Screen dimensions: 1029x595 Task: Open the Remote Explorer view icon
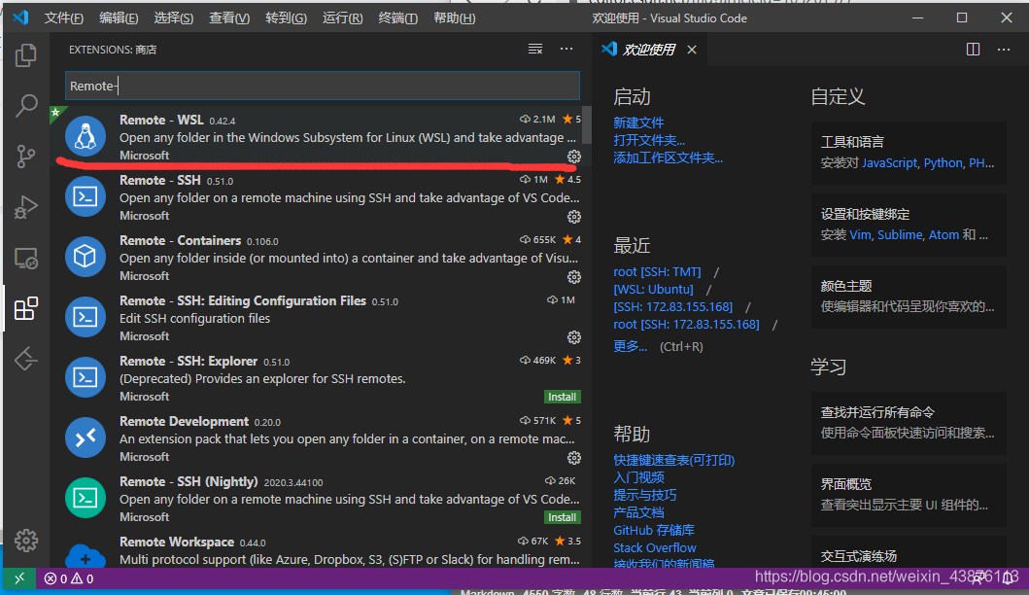(x=26, y=258)
